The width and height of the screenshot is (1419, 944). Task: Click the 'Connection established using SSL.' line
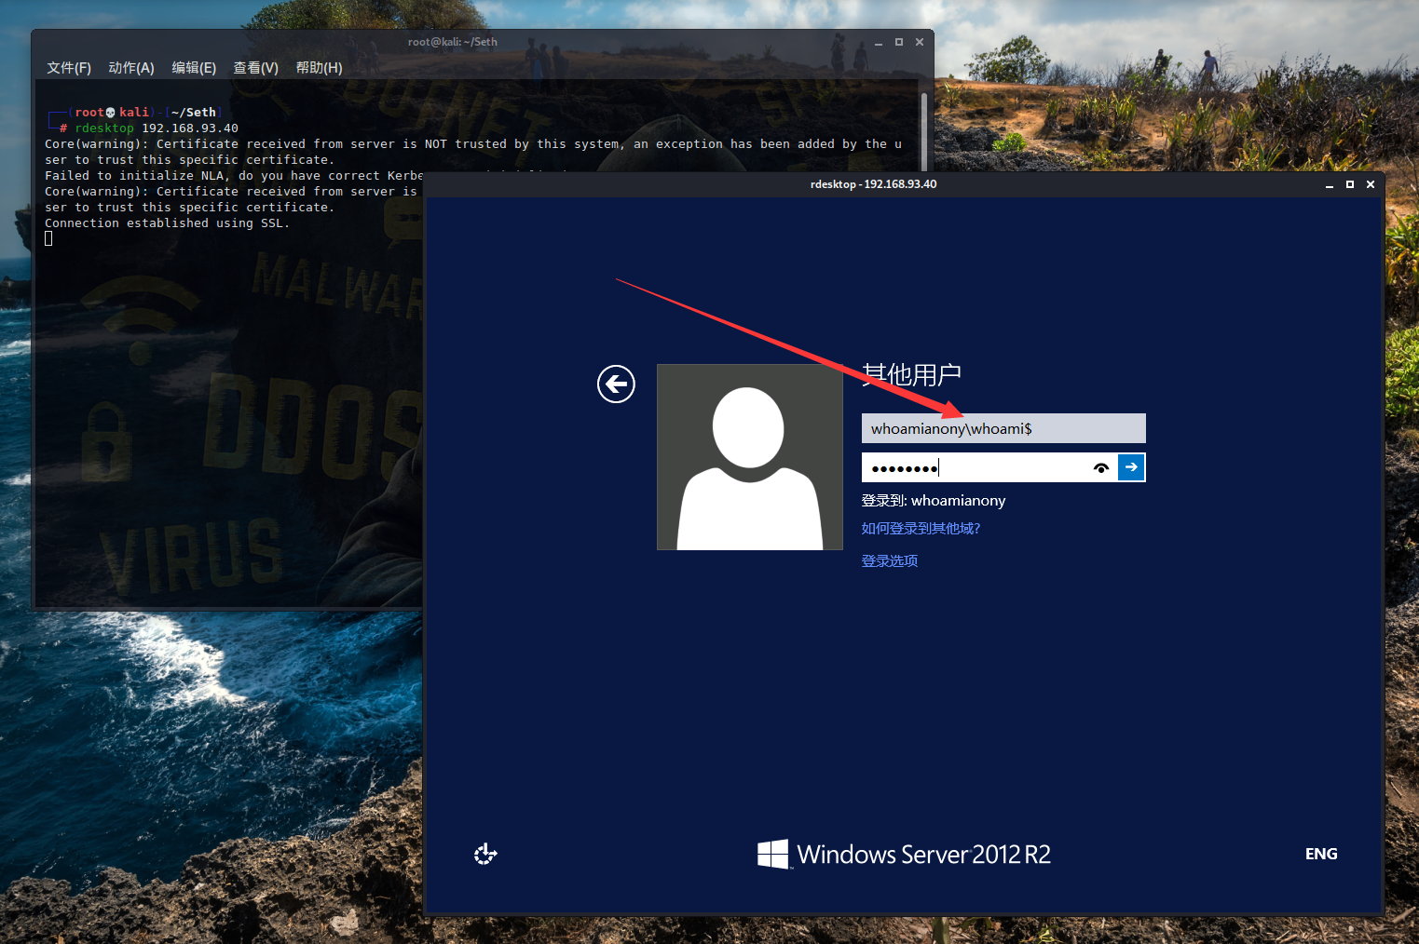click(168, 223)
